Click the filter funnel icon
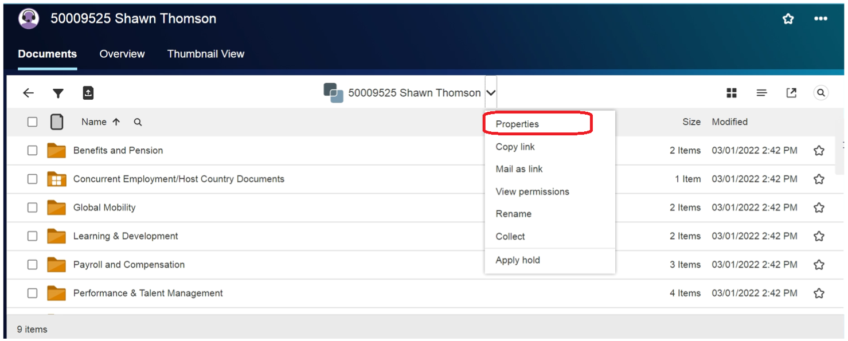 tap(58, 93)
